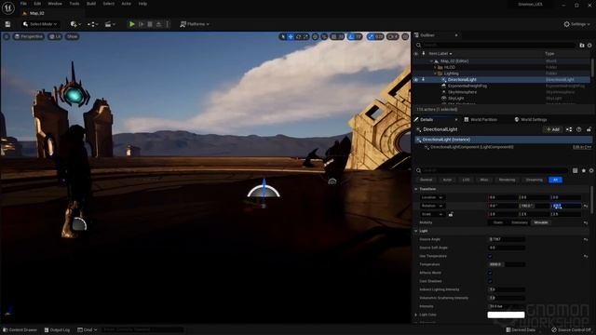The width and height of the screenshot is (596, 335).
Task: Switch to the World Settings tab
Action: coord(530,120)
